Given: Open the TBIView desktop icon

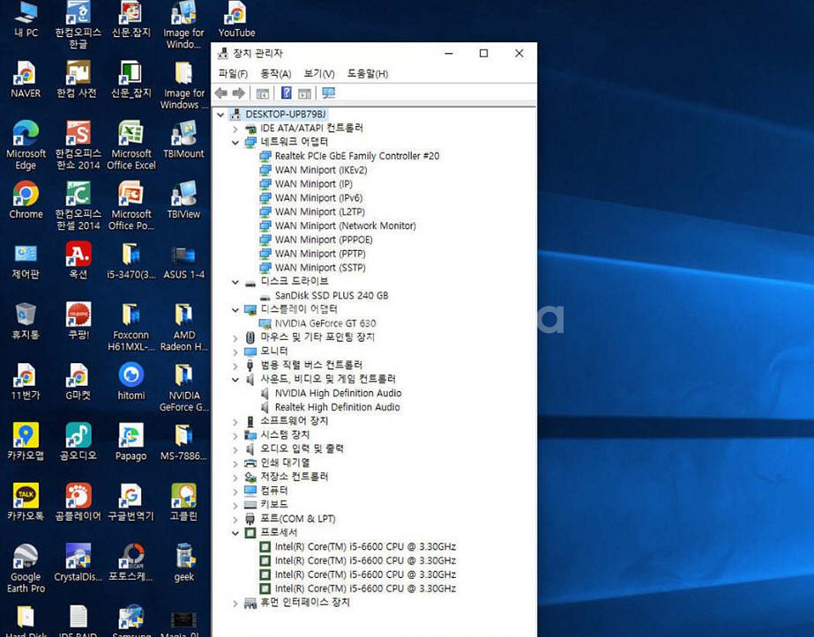Looking at the screenshot, I should (183, 200).
